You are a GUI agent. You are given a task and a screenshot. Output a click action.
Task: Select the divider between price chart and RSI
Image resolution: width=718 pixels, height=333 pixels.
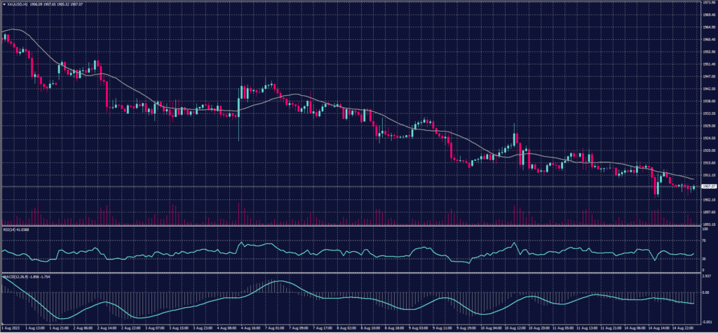click(351, 225)
